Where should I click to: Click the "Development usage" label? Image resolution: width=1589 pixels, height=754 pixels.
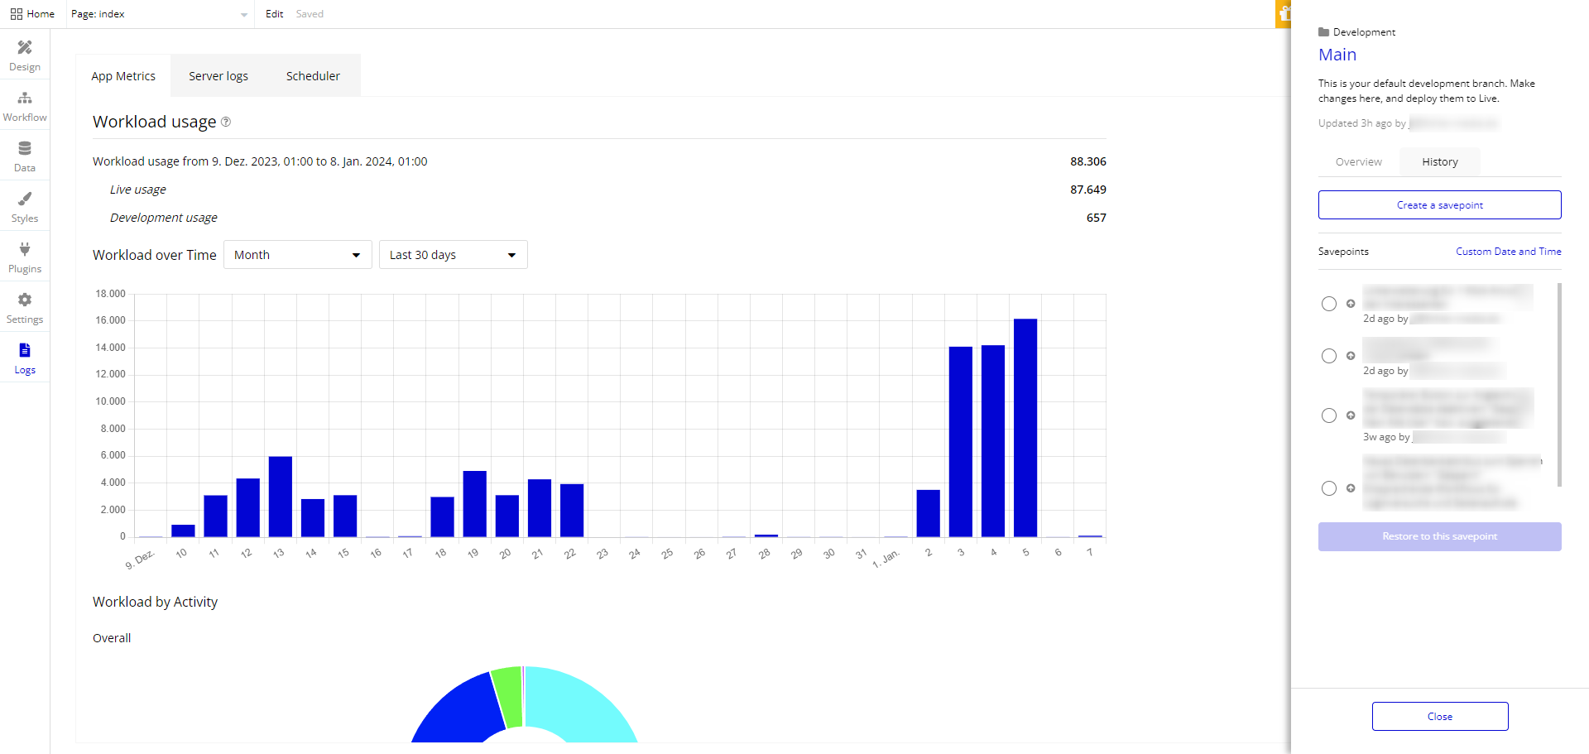(164, 218)
